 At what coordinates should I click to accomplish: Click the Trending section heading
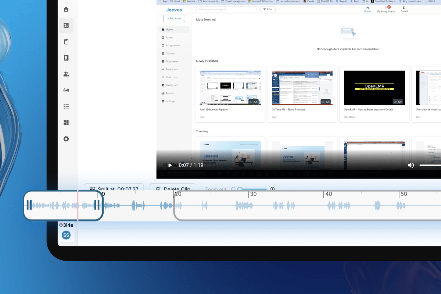click(202, 131)
